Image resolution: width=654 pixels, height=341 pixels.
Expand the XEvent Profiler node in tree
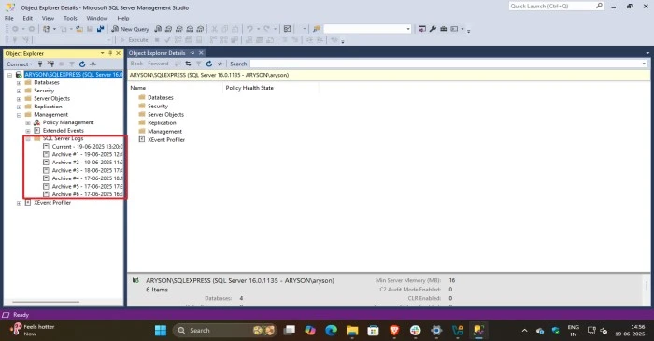(x=19, y=203)
